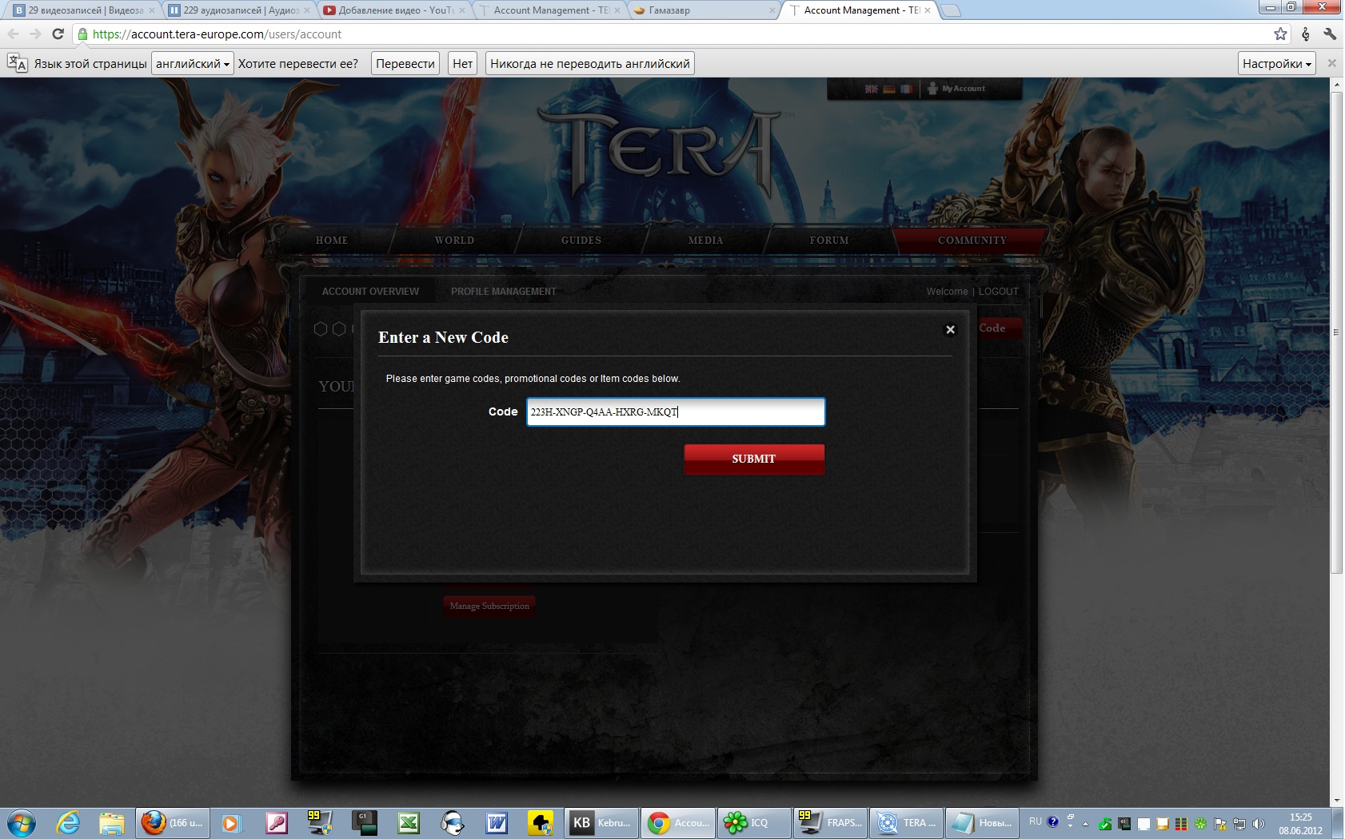The image size is (1345, 839).
Task: Click the RU keyboard language indicator
Action: point(1036,821)
